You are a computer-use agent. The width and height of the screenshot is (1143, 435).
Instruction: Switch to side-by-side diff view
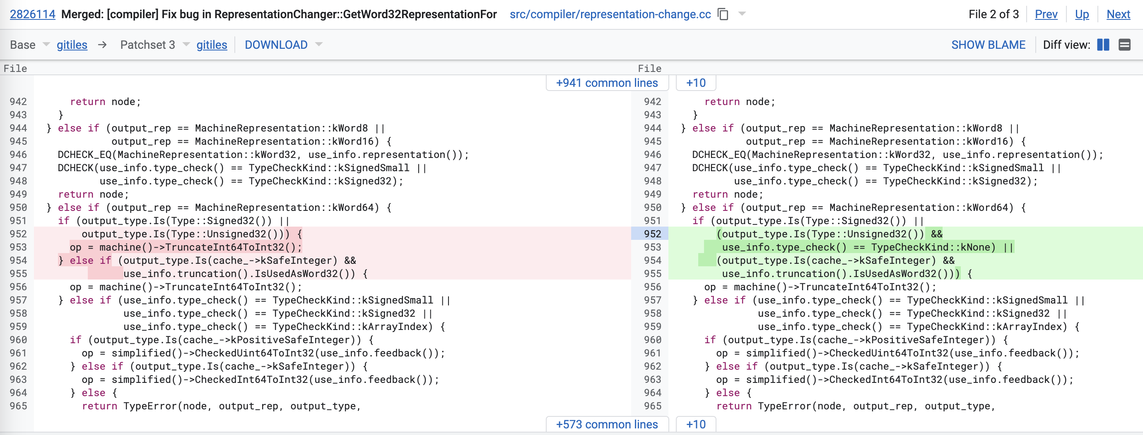pyautogui.click(x=1102, y=45)
